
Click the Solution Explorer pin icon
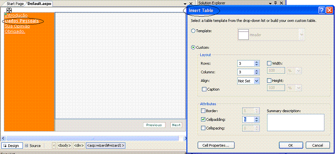(276, 3)
